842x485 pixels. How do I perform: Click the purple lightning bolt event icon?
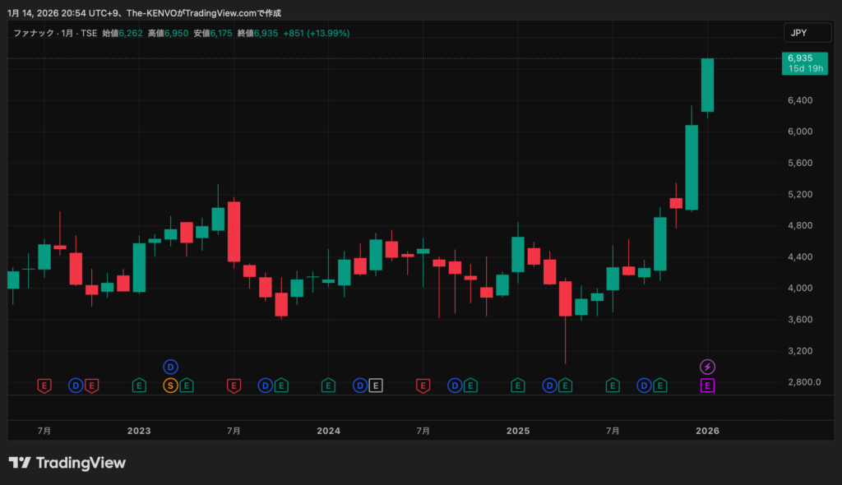click(707, 367)
